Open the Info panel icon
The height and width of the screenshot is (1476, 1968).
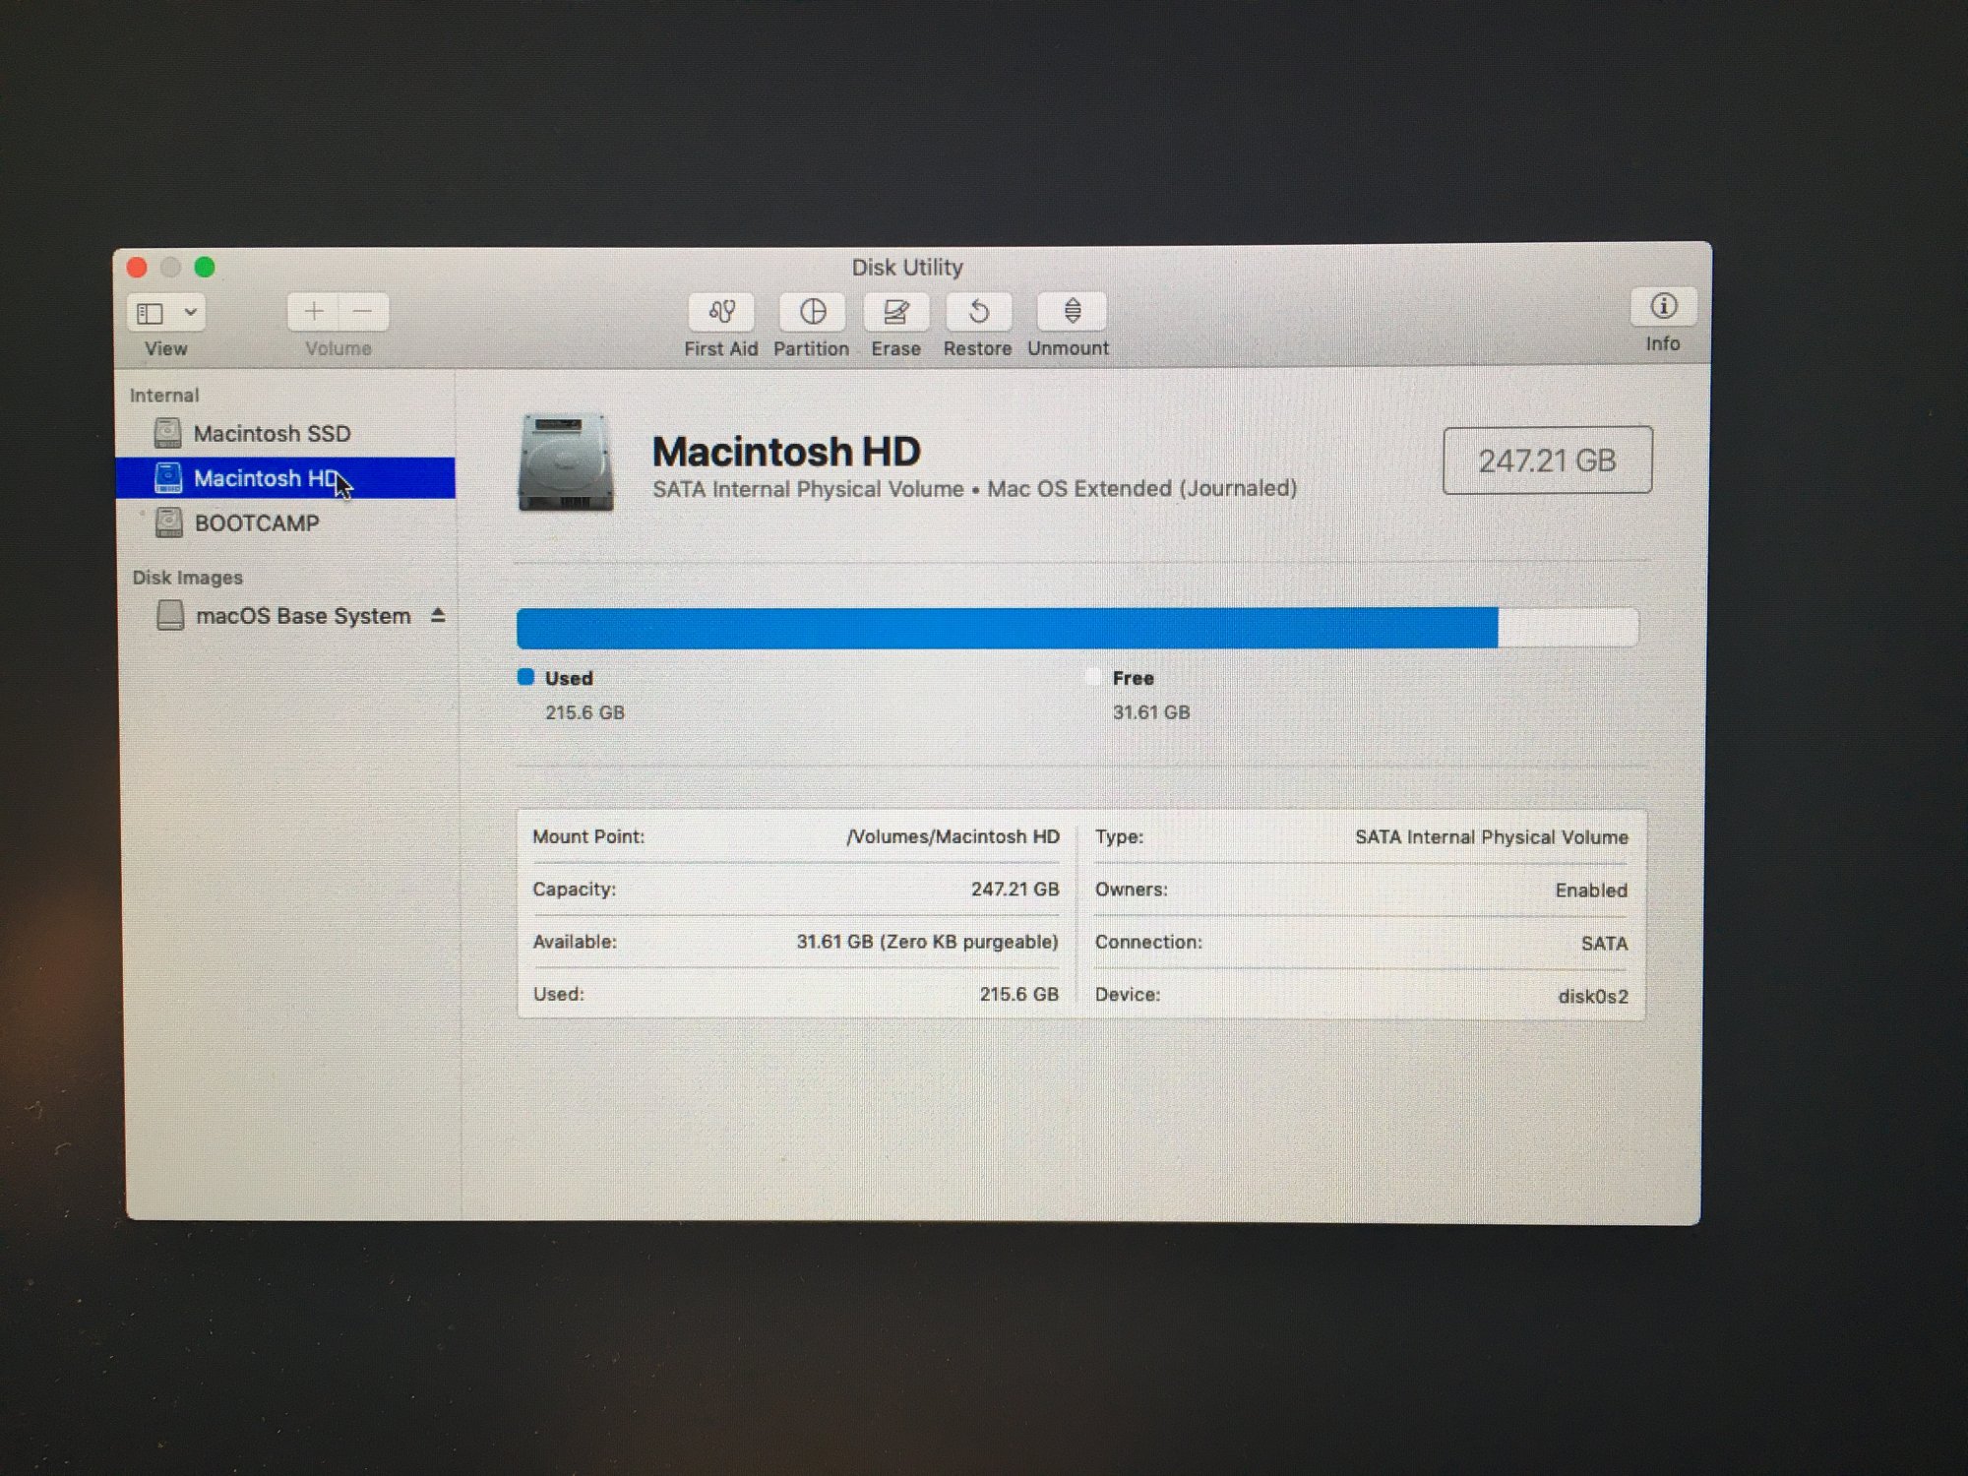pyautogui.click(x=1663, y=306)
